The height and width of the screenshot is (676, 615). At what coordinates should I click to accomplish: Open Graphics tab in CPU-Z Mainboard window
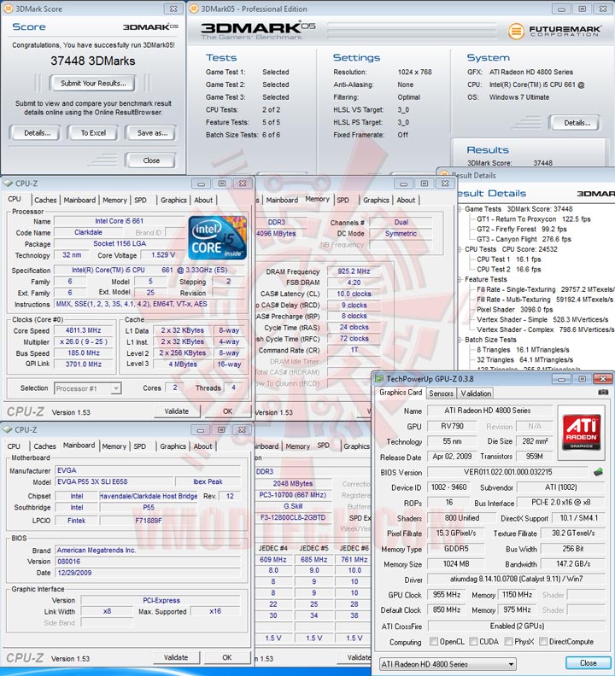173,446
